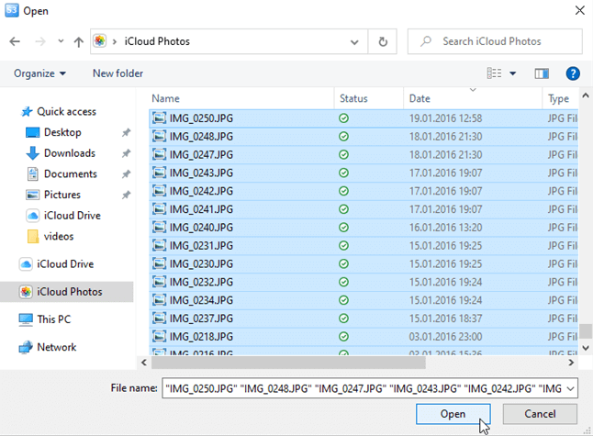Click the iCloud Photos icon in sidebar
This screenshot has height=436, width=593.
(28, 292)
